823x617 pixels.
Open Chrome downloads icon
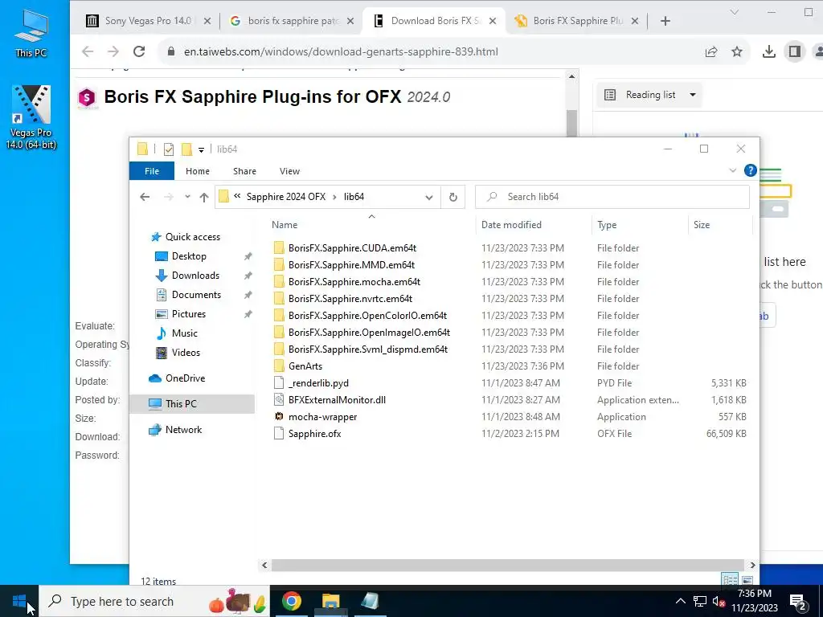coord(769,51)
